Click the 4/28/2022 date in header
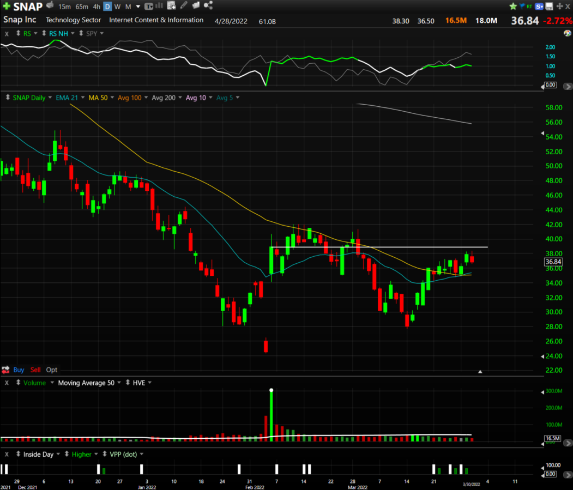This screenshot has height=490, width=573. click(x=231, y=21)
